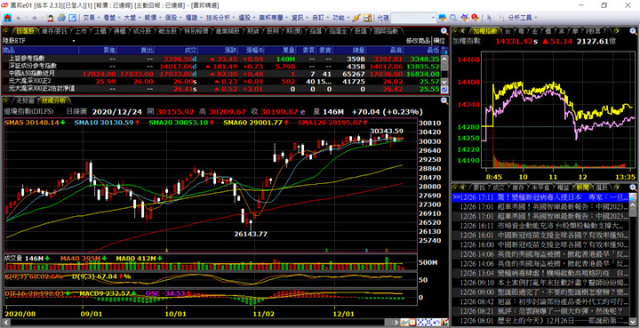Click the 欄位 button
Screen dimensions: 640x328
tap(440, 41)
